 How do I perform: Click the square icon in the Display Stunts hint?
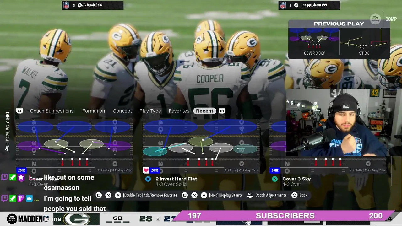pos(185,195)
